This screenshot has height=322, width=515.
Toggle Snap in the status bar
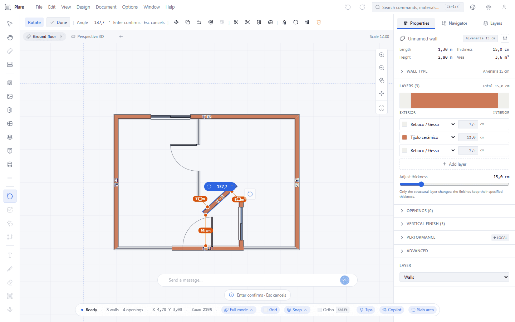coord(297,310)
